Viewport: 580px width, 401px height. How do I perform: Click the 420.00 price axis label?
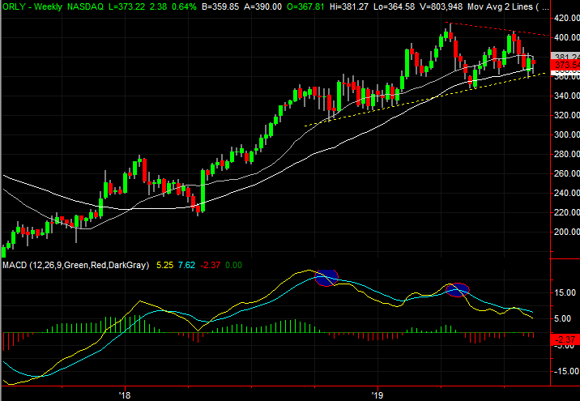tap(567, 18)
